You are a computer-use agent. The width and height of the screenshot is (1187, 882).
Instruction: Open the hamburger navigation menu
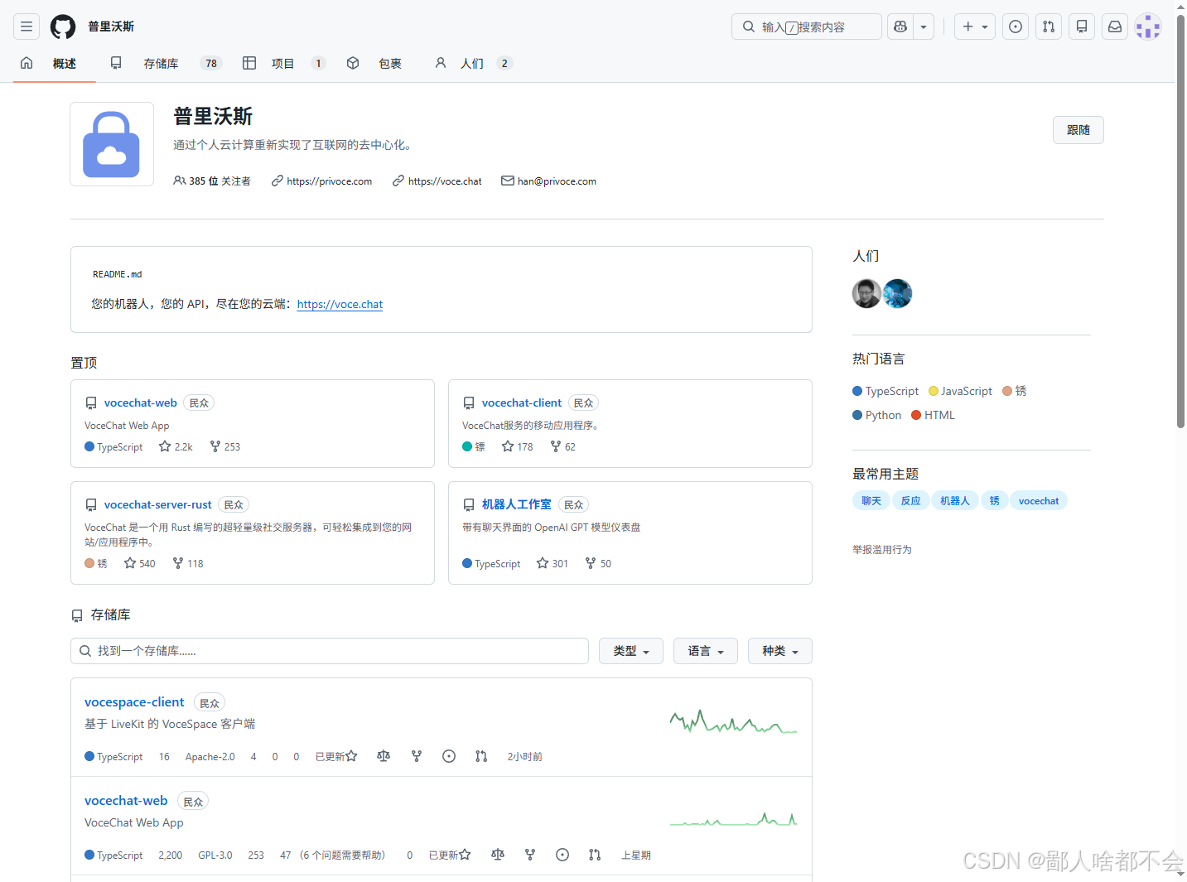point(27,27)
